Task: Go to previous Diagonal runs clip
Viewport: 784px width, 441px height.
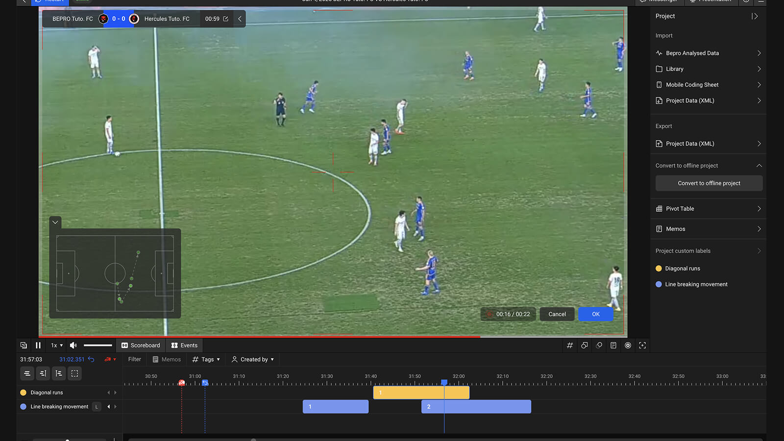Action: coord(109,392)
